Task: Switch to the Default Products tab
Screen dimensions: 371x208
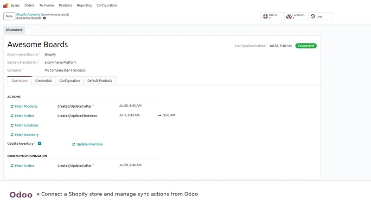Action: 100,80
